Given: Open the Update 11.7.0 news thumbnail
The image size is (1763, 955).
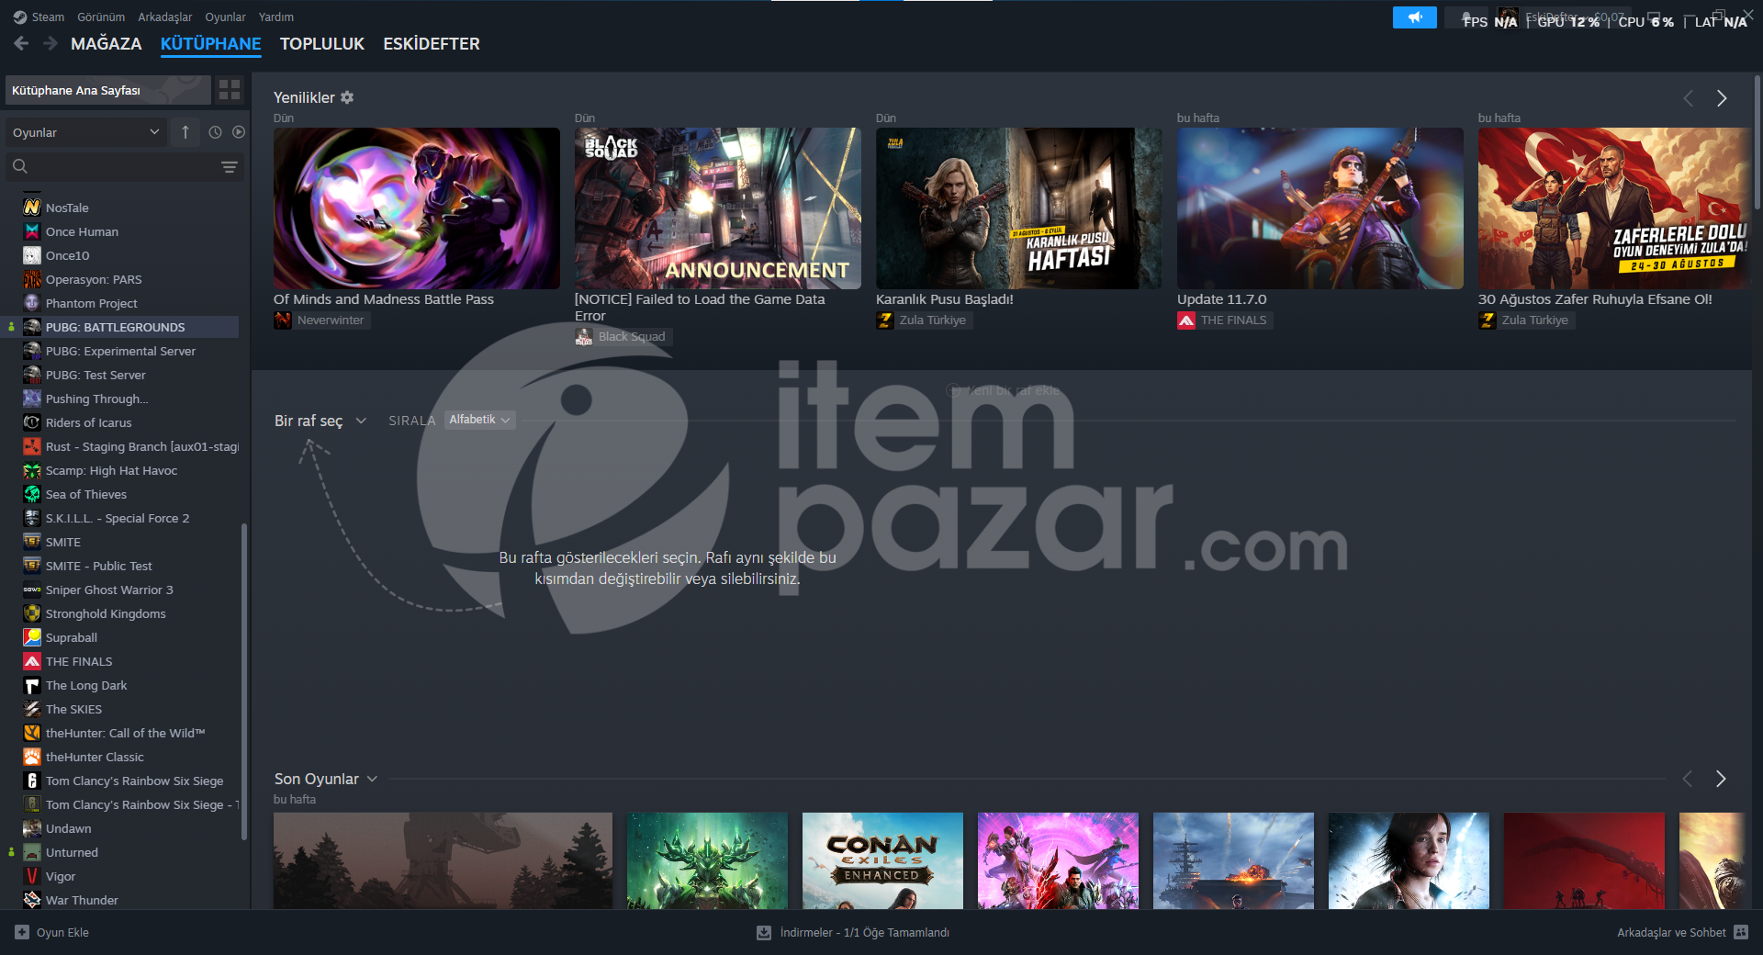Looking at the screenshot, I should click(x=1320, y=208).
